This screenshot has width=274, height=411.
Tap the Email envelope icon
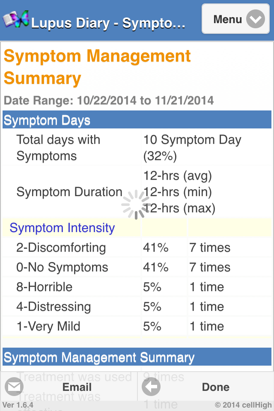(x=14, y=387)
